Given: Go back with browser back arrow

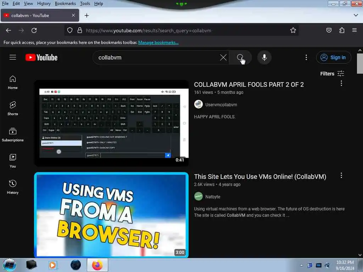Looking at the screenshot, I should pos(9,30).
